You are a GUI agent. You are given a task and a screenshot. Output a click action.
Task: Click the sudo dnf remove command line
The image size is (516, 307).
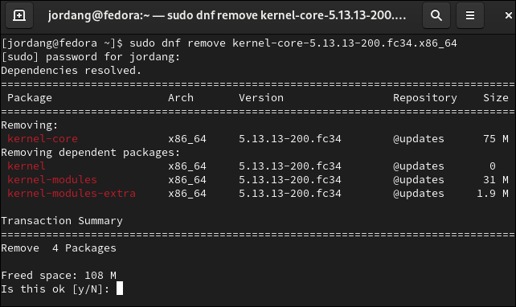[x=229, y=43]
